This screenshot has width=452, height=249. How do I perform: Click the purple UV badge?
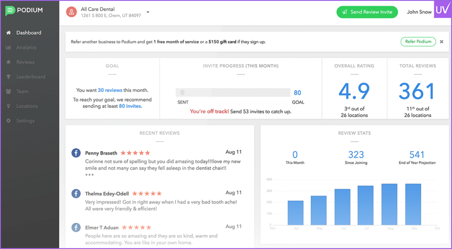click(442, 10)
